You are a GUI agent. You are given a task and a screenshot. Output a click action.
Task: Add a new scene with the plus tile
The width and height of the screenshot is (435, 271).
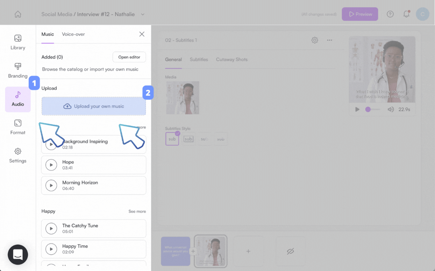pos(248,251)
